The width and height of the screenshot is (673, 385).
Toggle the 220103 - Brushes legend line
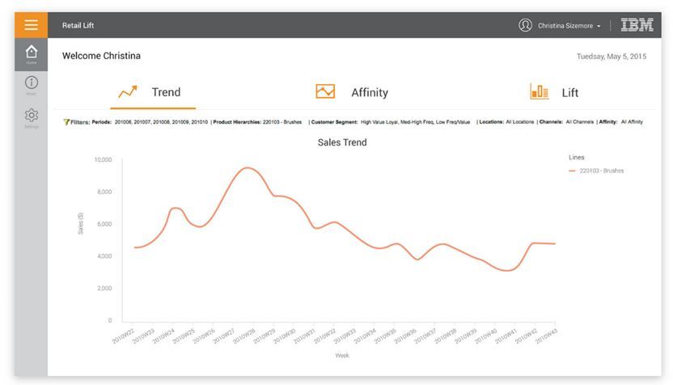[x=597, y=171]
